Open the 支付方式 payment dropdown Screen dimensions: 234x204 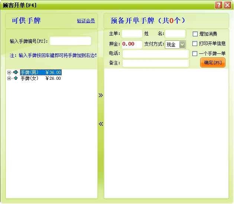(x=182, y=45)
